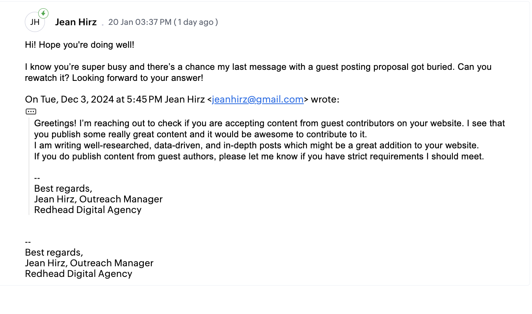Viewport: 532px width, 314px height.
Task: Click the 20 Jan 03:37 PM timestamp
Action: 140,22
